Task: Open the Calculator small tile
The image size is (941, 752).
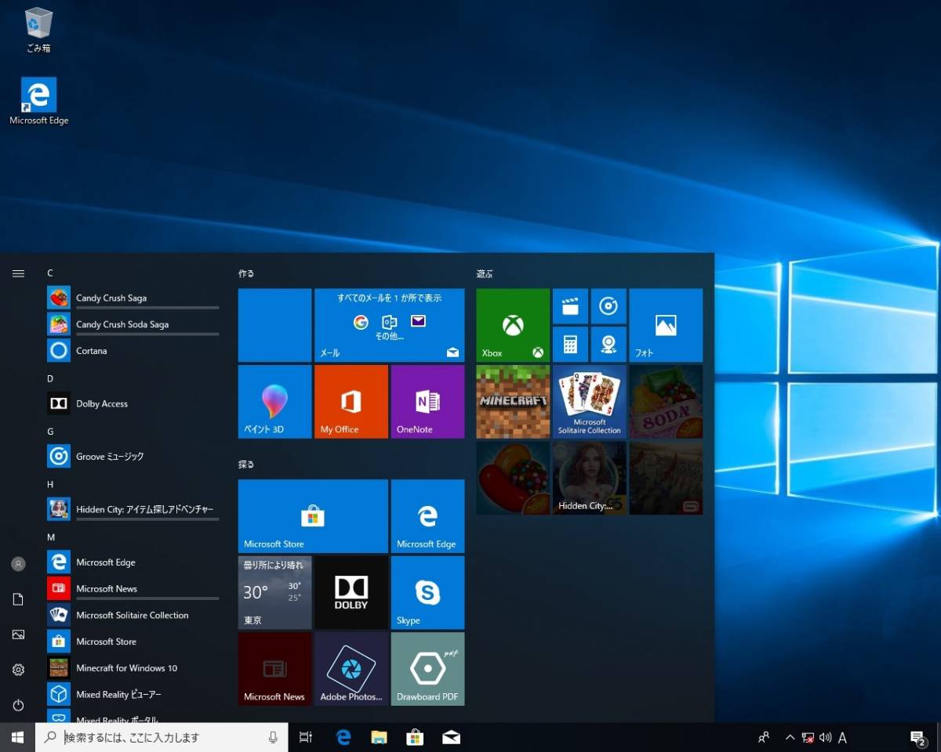Action: pos(570,345)
